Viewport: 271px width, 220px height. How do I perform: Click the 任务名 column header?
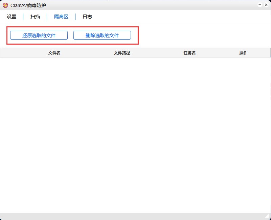[x=189, y=52]
